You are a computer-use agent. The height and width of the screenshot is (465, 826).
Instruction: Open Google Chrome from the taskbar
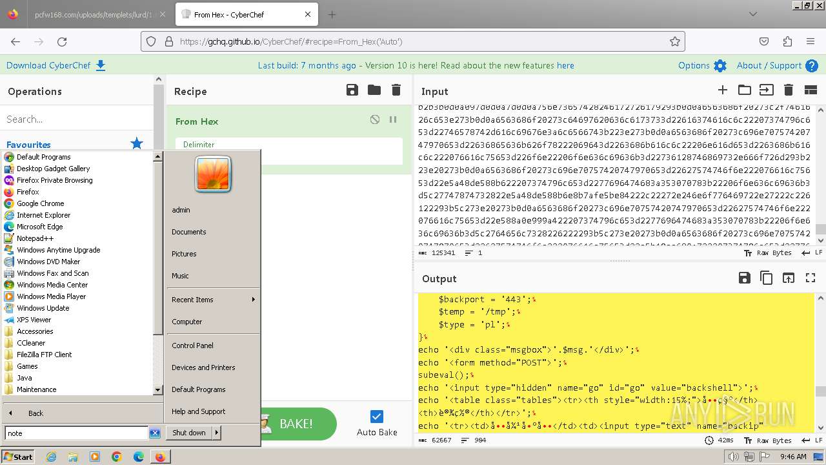(117, 457)
